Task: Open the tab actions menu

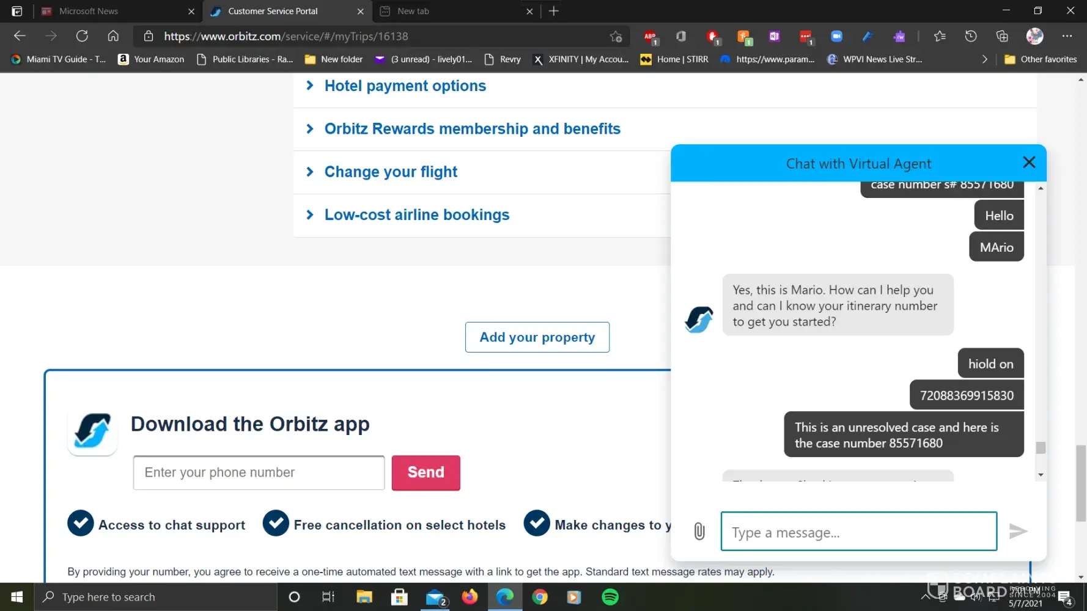Action: pyautogui.click(x=17, y=11)
